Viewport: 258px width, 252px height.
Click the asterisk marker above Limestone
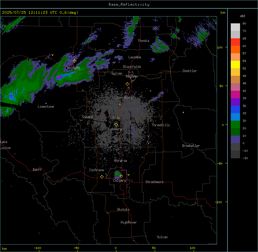(46, 104)
